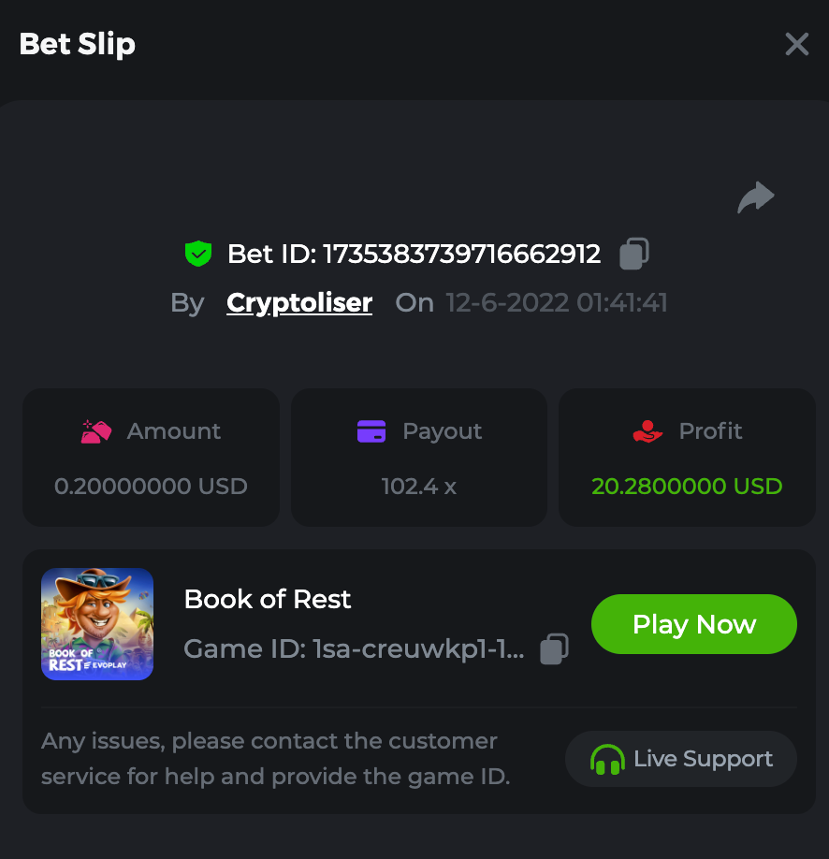Click the green verified shield icon
The image size is (829, 859).
[x=198, y=254]
